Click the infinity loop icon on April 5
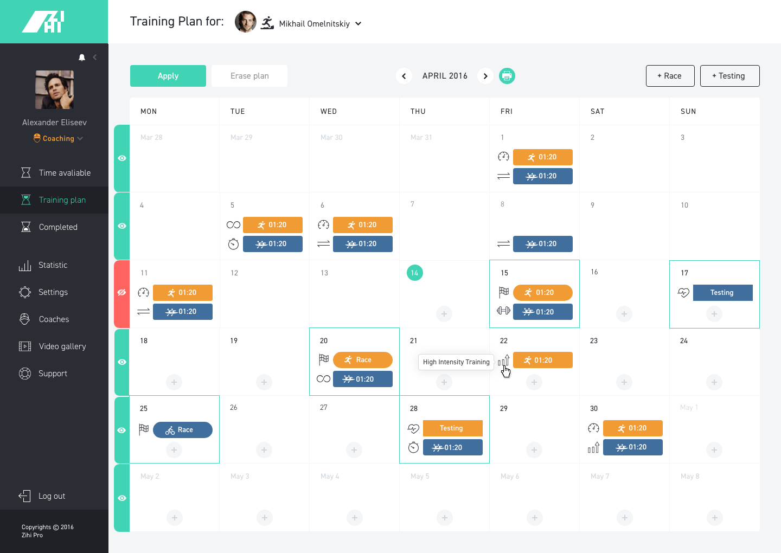 233,225
